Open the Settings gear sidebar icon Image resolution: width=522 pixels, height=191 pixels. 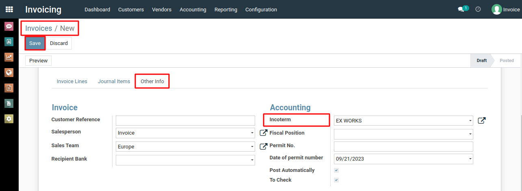9,119
